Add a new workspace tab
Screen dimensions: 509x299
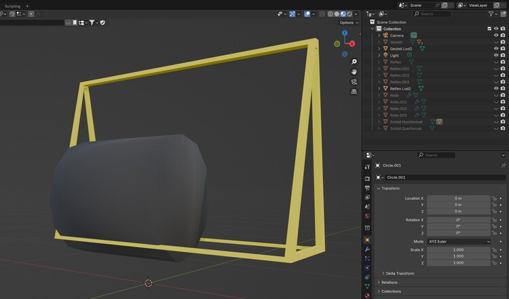click(27, 6)
